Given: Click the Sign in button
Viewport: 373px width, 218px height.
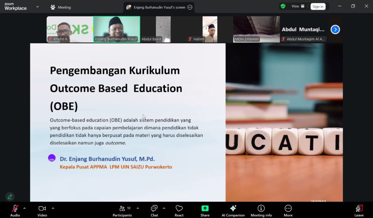Looking at the screenshot, I should coord(318,7).
